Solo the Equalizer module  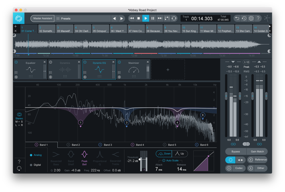[x=16, y=77]
